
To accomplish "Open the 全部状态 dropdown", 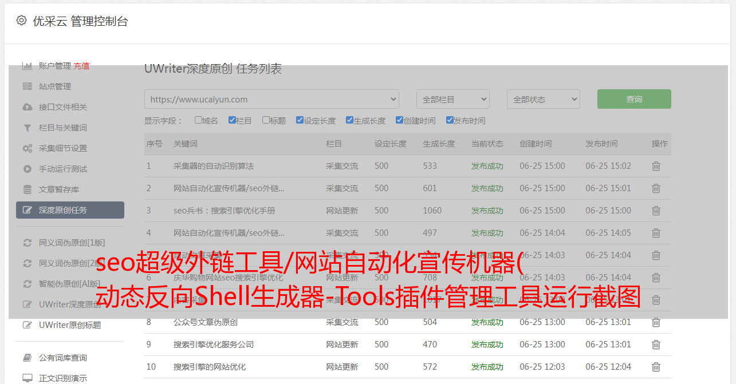I will pyautogui.click(x=544, y=99).
